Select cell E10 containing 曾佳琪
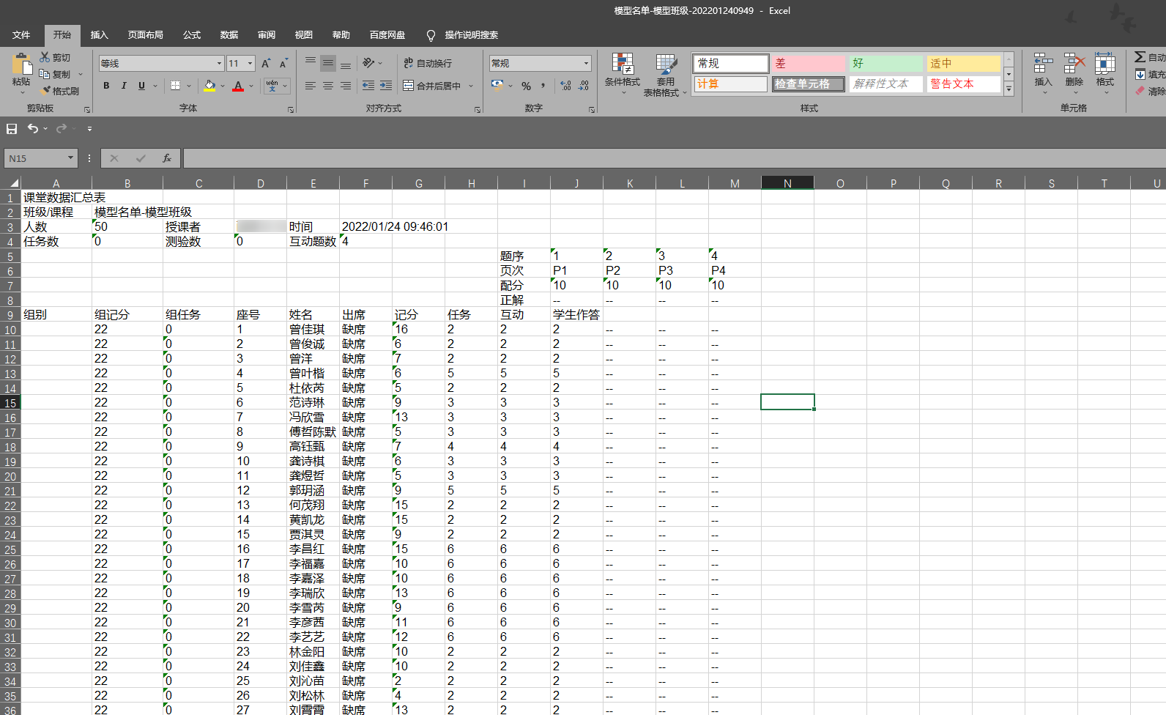Screen dimensions: 1166x715 (x=313, y=330)
